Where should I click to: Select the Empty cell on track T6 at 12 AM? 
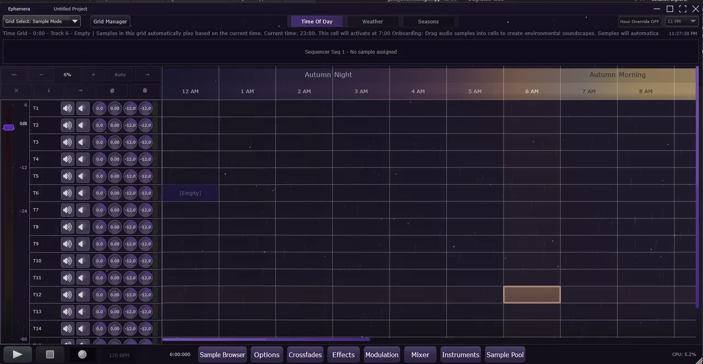pyautogui.click(x=190, y=193)
